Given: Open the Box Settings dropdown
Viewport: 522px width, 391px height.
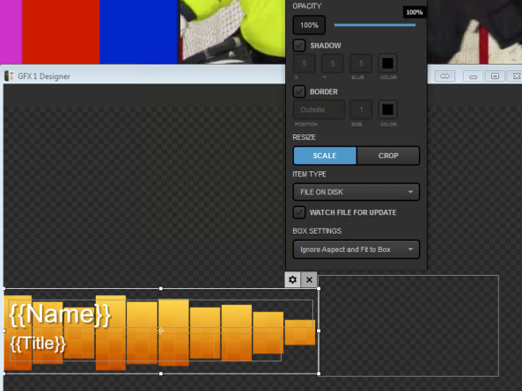Looking at the screenshot, I should (356, 250).
